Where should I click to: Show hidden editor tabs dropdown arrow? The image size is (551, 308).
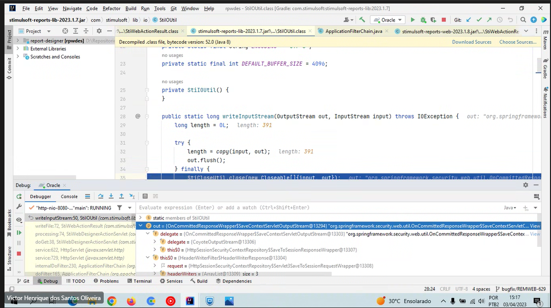(x=526, y=31)
